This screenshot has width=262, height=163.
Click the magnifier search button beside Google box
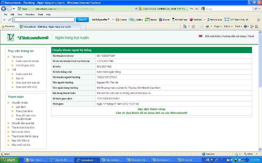(256, 9)
